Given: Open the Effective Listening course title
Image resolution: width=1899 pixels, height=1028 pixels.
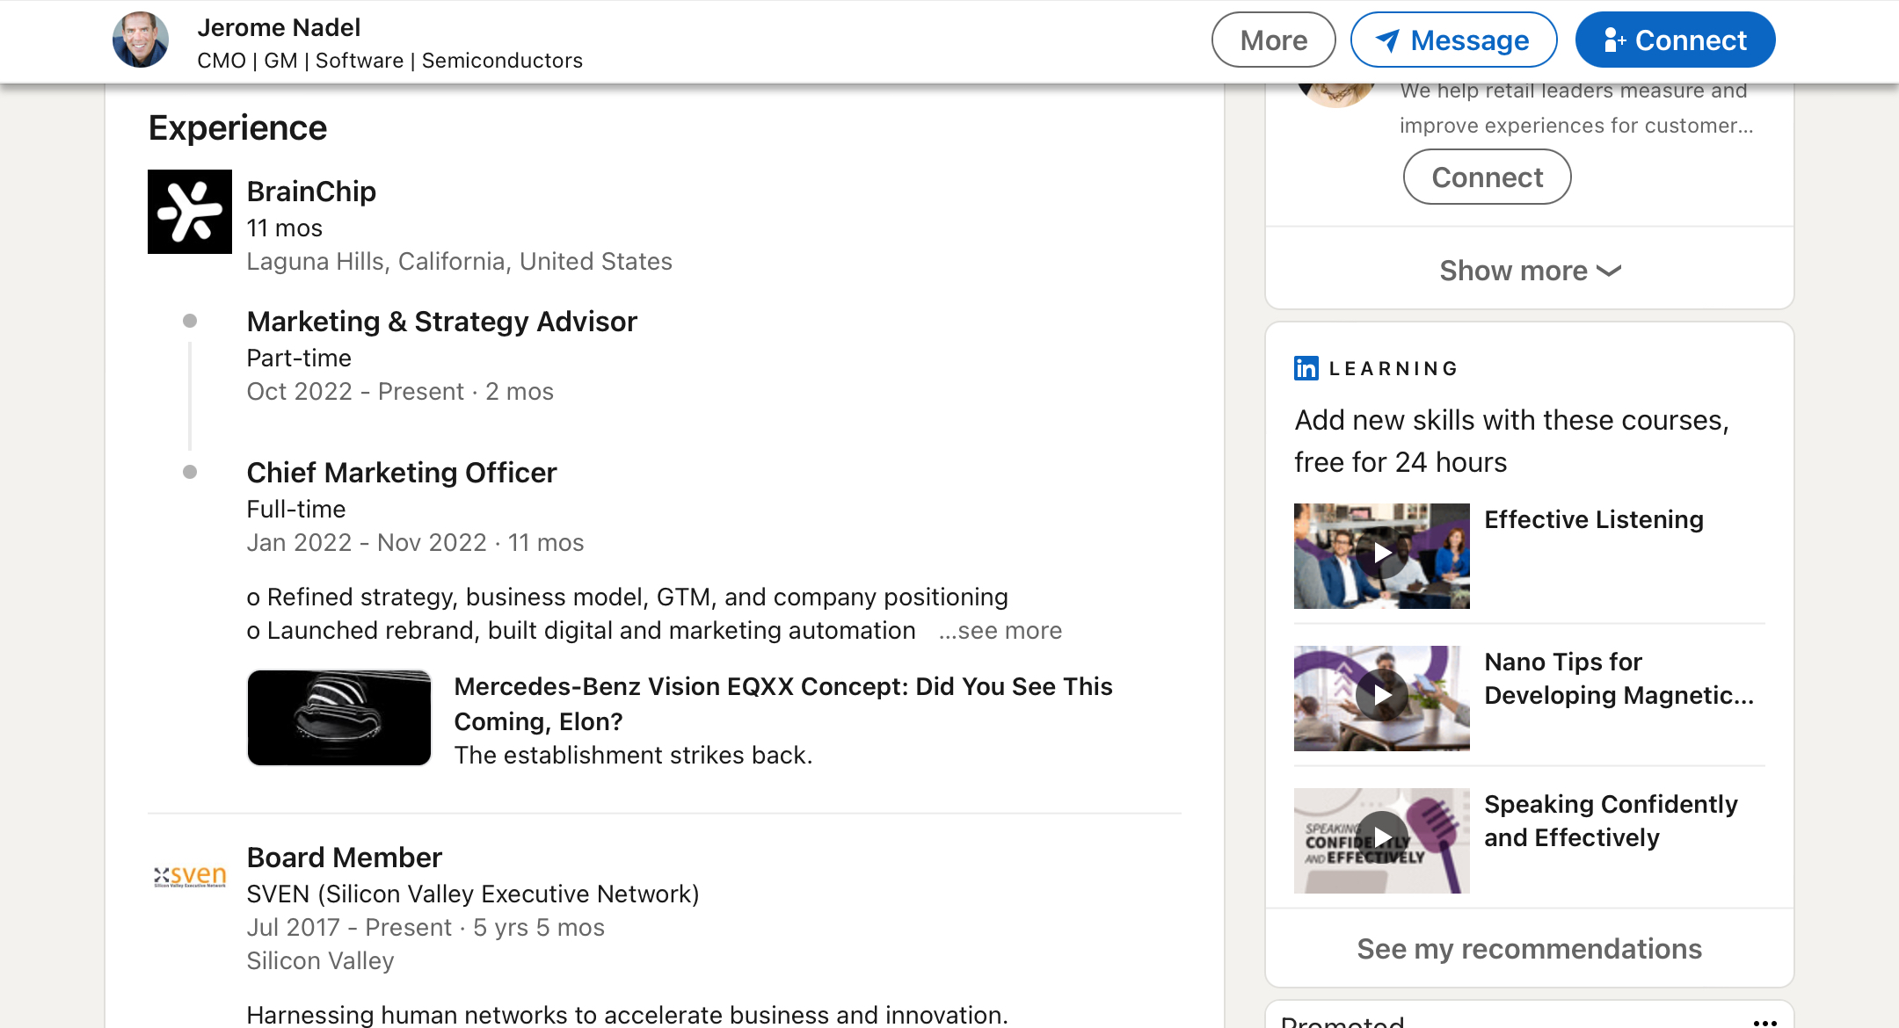Looking at the screenshot, I should [1594, 520].
